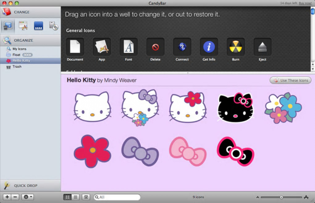Screen dimensions: 315x203
Task: Click the top pane scroll down arrow
Action: click(313, 69)
